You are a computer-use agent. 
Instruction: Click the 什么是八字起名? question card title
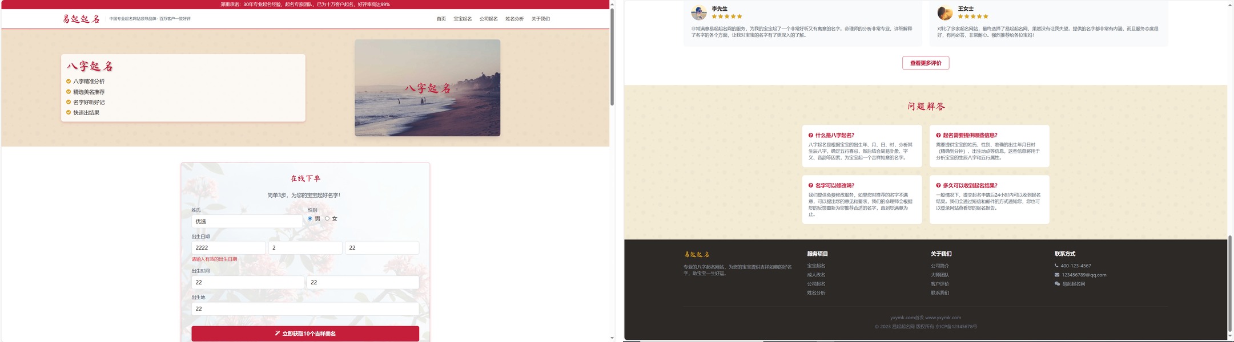tap(835, 136)
